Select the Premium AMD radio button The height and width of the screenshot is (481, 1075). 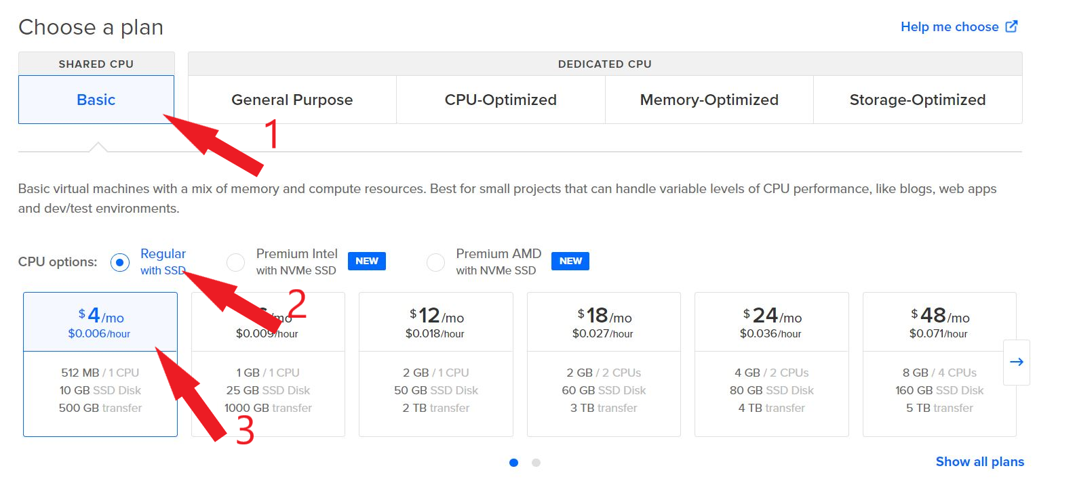point(435,262)
